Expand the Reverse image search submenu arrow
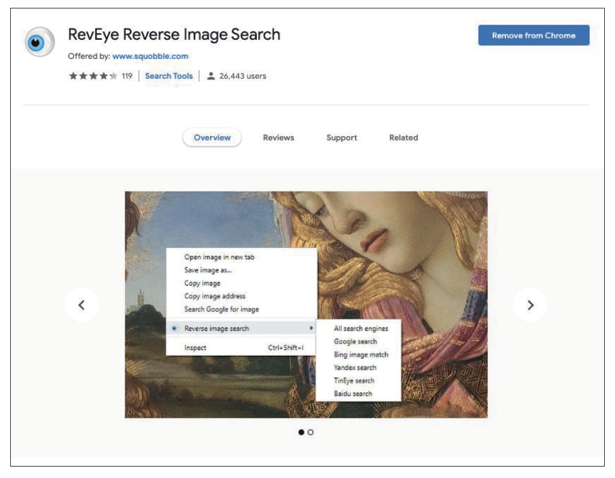615x478 pixels. [x=311, y=329]
